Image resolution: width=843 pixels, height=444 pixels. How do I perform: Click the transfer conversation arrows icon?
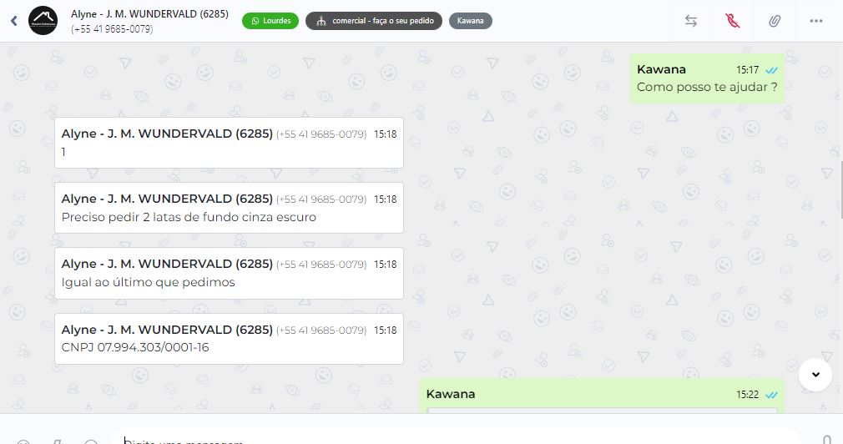[x=691, y=21]
